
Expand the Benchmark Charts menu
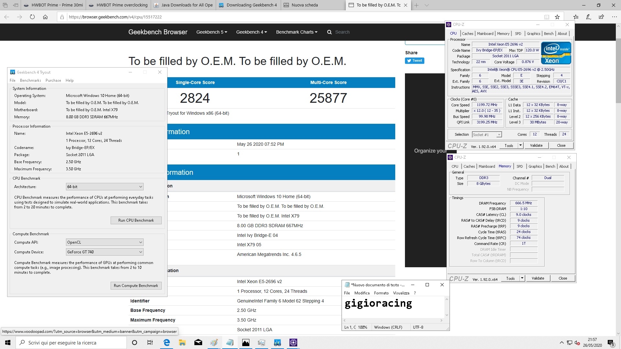click(x=297, y=32)
